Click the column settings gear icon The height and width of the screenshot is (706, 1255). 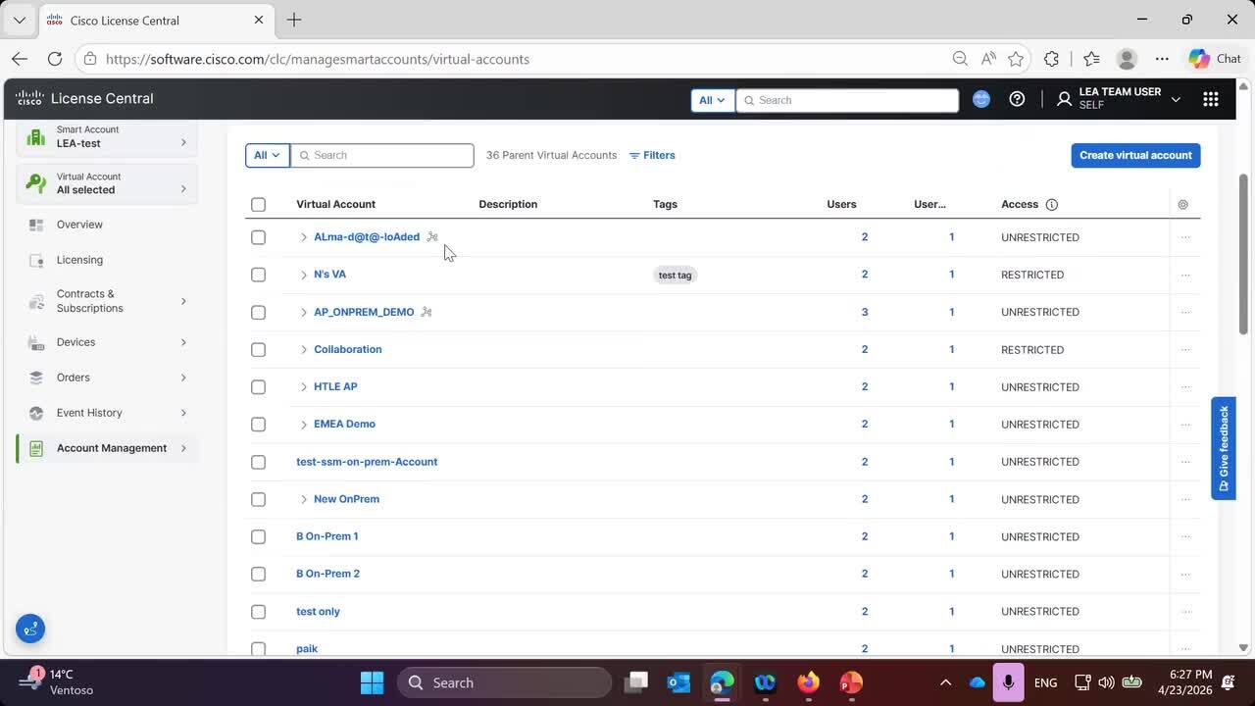pyautogui.click(x=1182, y=205)
